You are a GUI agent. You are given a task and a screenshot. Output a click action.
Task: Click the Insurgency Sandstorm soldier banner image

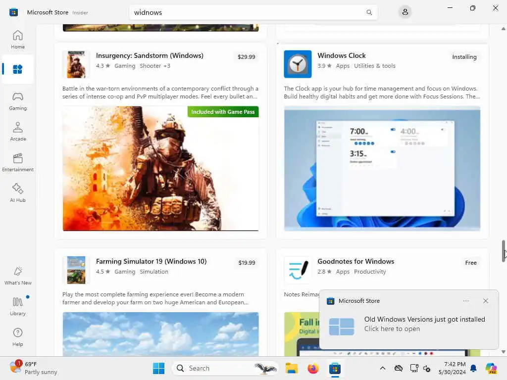pos(161,168)
